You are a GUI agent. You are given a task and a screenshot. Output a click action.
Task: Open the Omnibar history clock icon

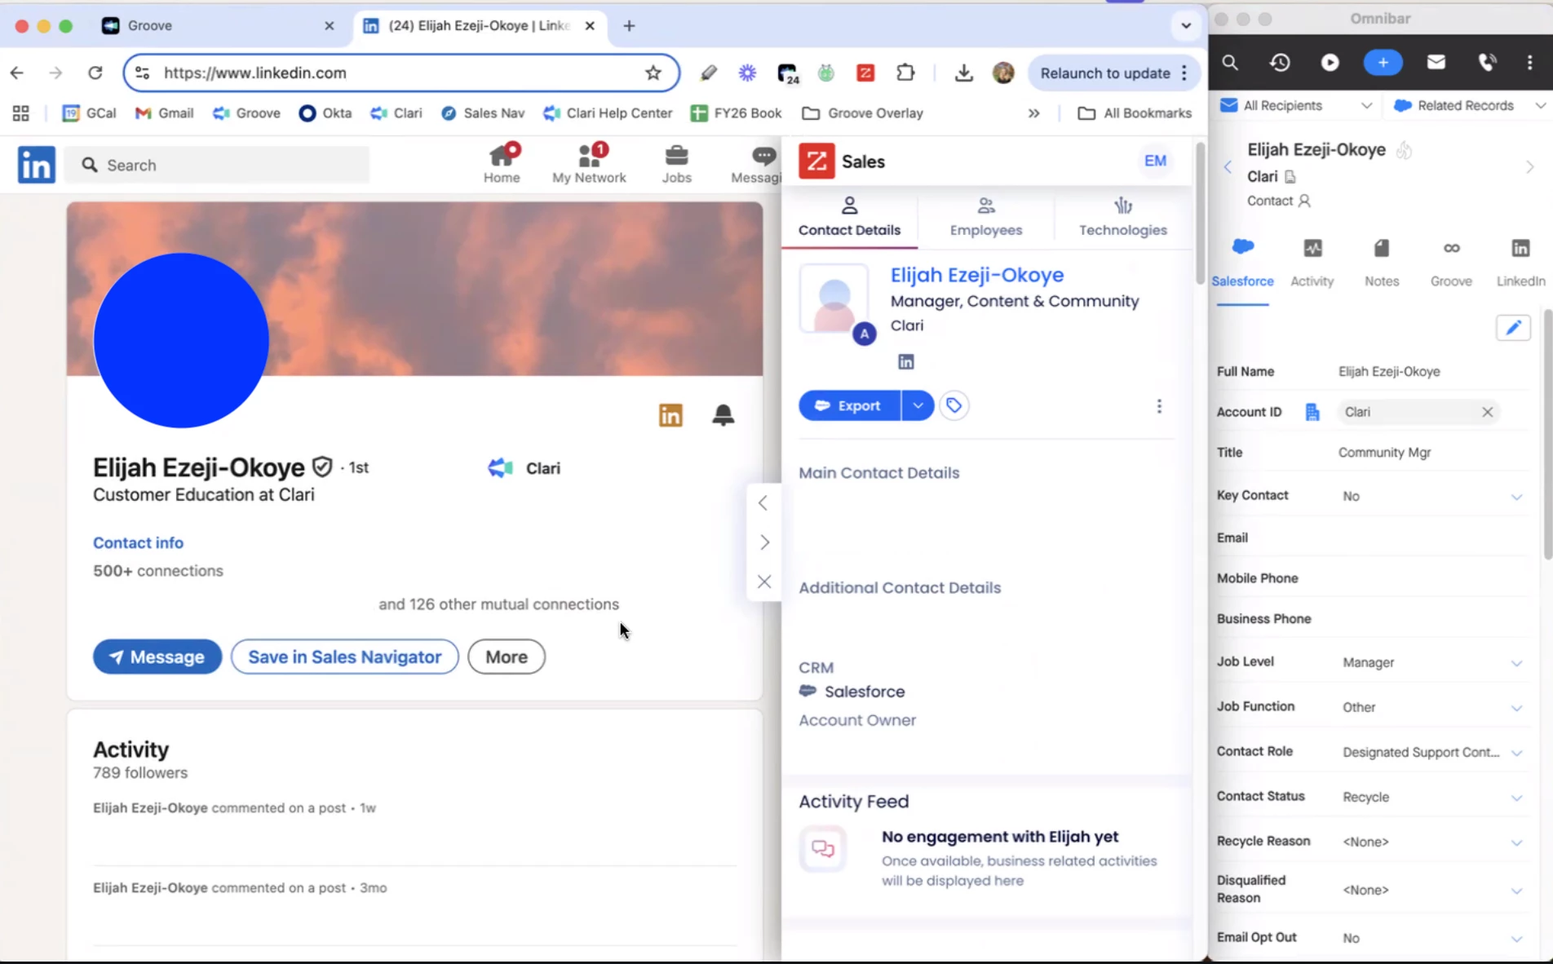point(1280,63)
